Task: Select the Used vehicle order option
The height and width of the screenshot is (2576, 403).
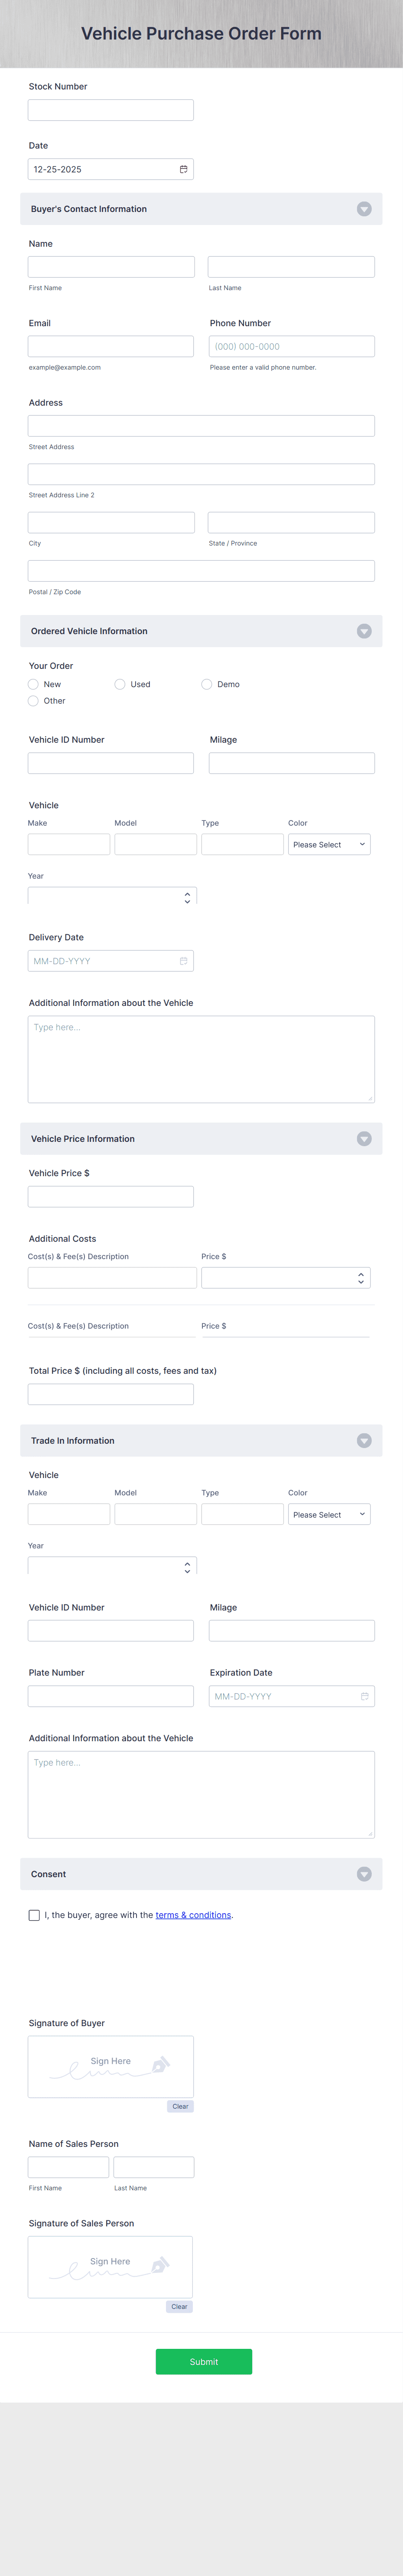Action: 120,684
